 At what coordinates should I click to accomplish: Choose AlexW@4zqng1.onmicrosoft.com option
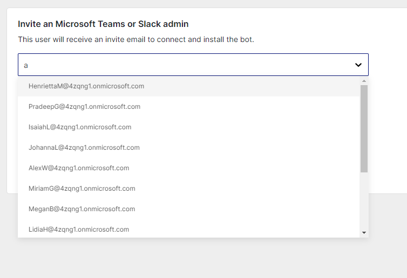(x=189, y=168)
